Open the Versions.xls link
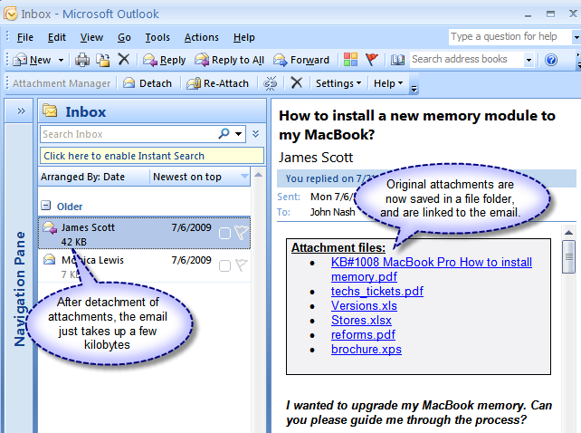The height and width of the screenshot is (433, 581). tap(364, 306)
